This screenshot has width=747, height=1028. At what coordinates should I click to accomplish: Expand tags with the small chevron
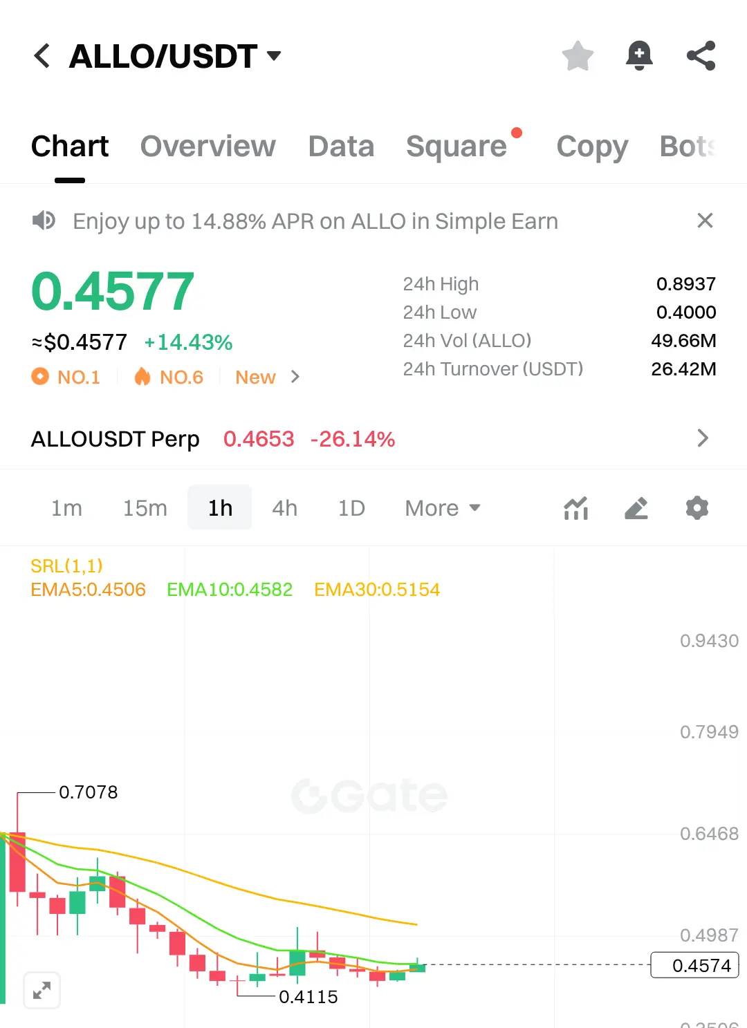[x=295, y=377]
